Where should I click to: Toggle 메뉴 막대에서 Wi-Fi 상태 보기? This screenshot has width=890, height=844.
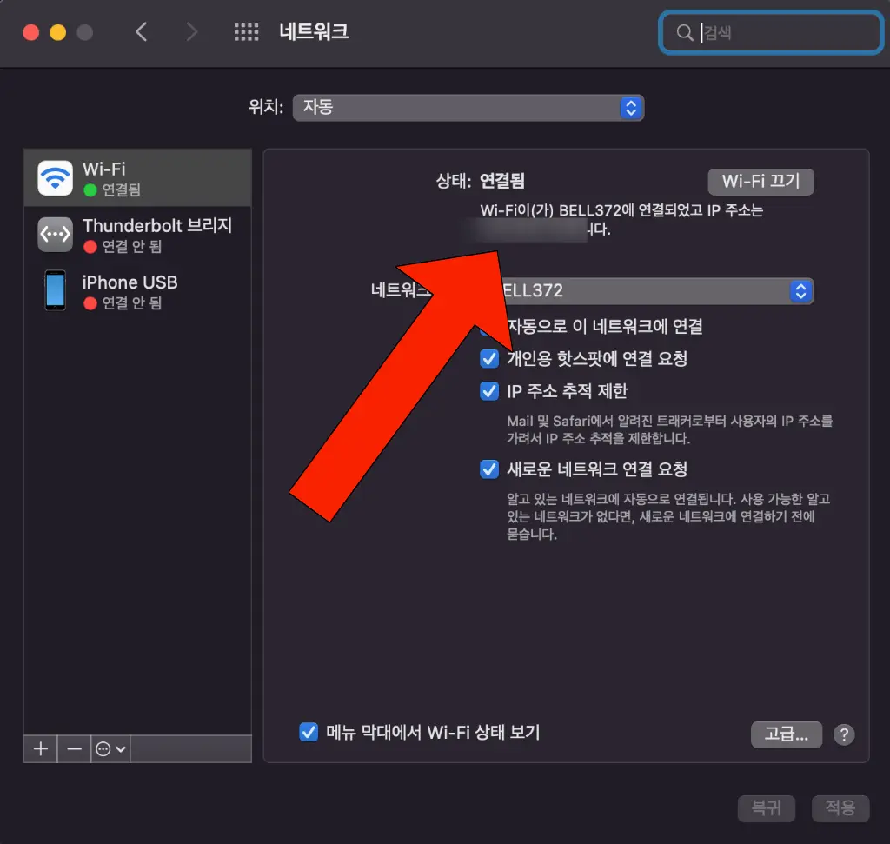point(309,732)
